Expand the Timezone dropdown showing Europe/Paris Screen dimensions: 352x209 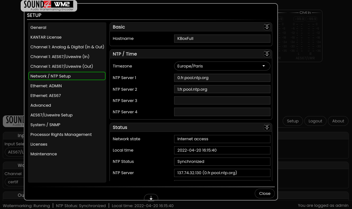[x=222, y=66]
